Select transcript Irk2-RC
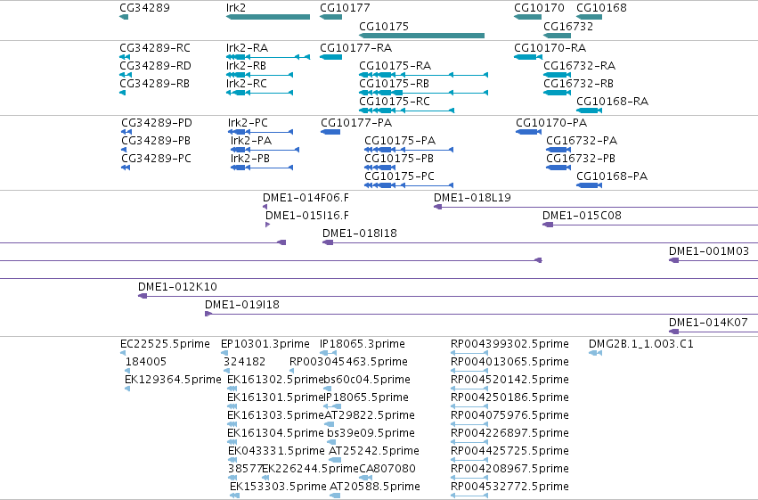 [247, 84]
